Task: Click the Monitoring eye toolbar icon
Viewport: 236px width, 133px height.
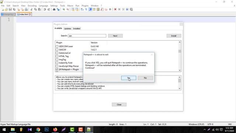Action: tap(110, 9)
